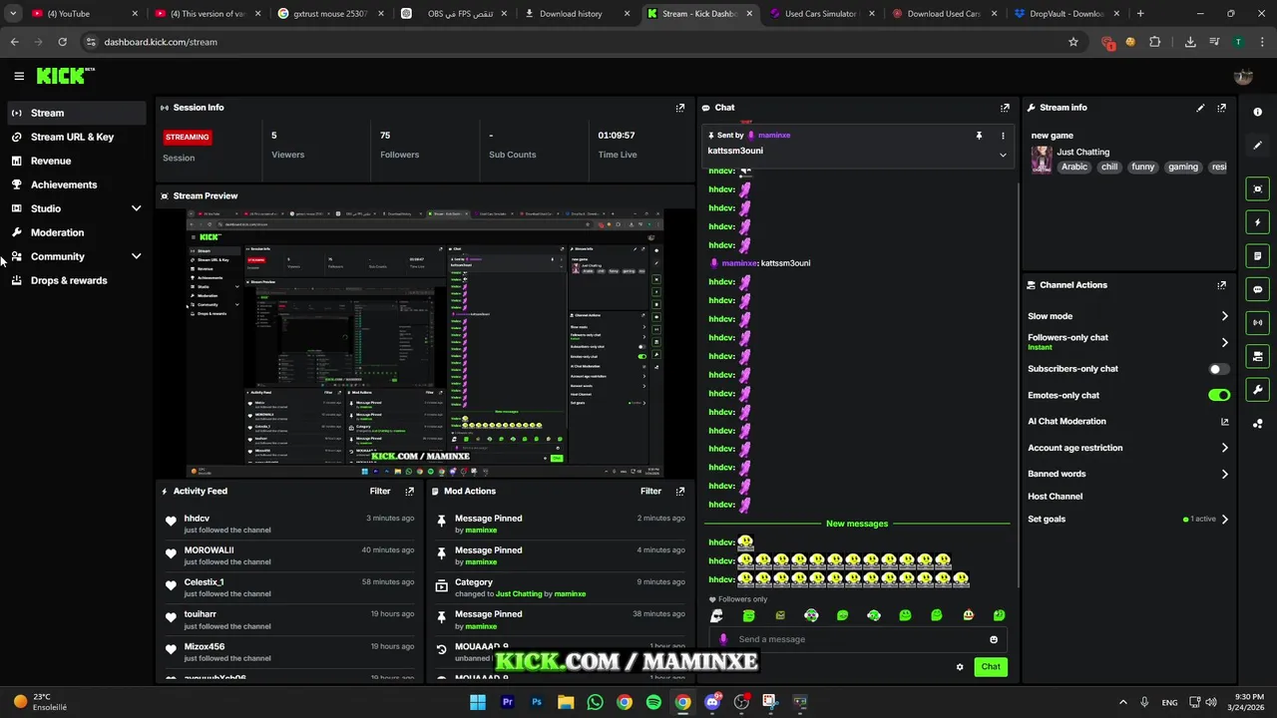Collapse the pinned message chevron

1003,155
